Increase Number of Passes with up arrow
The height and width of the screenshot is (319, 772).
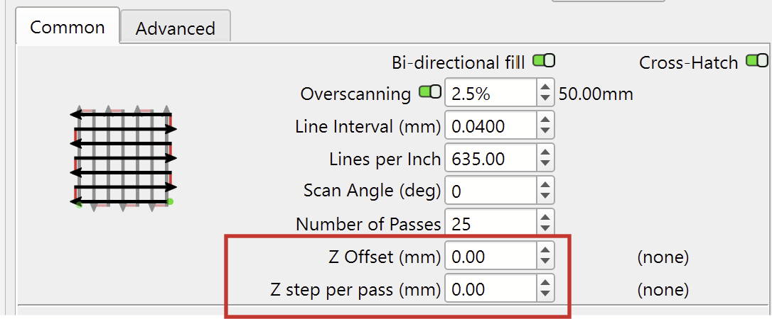545,218
